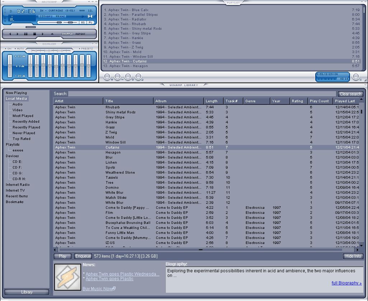Open the Devices tree node
Viewport: 368px width, 301px height.
pos(12,156)
